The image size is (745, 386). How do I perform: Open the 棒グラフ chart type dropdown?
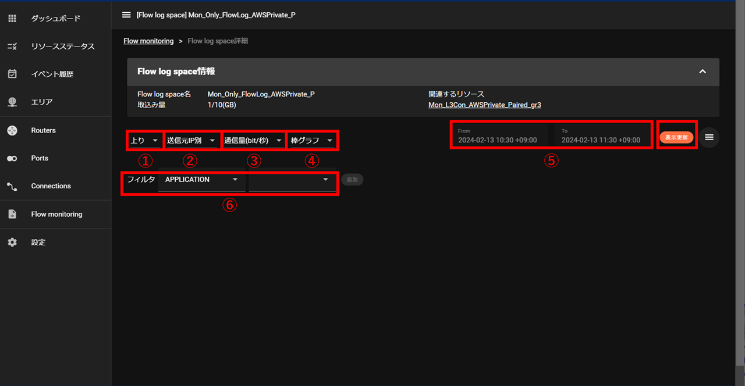pos(313,141)
